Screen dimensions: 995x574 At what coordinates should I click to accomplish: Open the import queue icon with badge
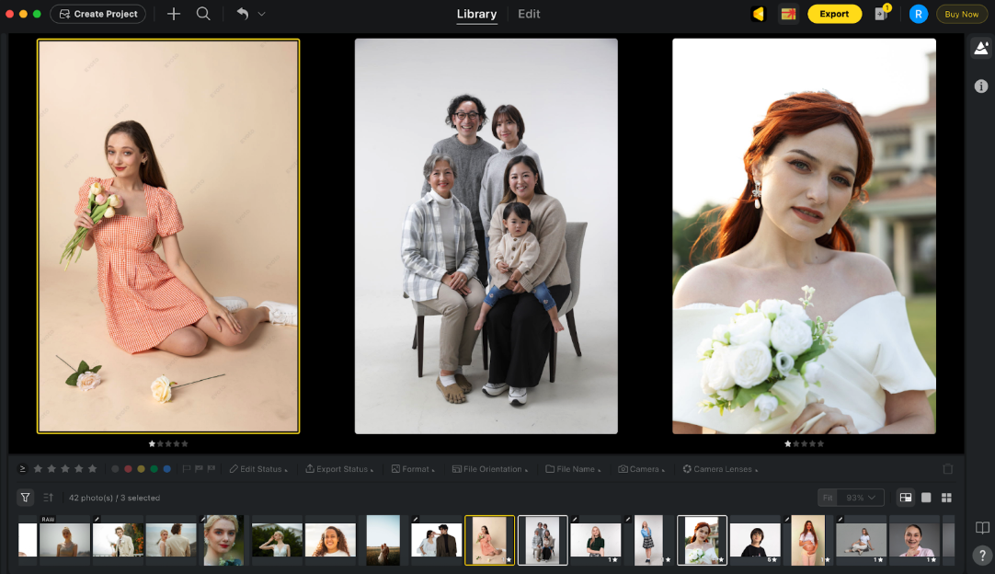[881, 14]
